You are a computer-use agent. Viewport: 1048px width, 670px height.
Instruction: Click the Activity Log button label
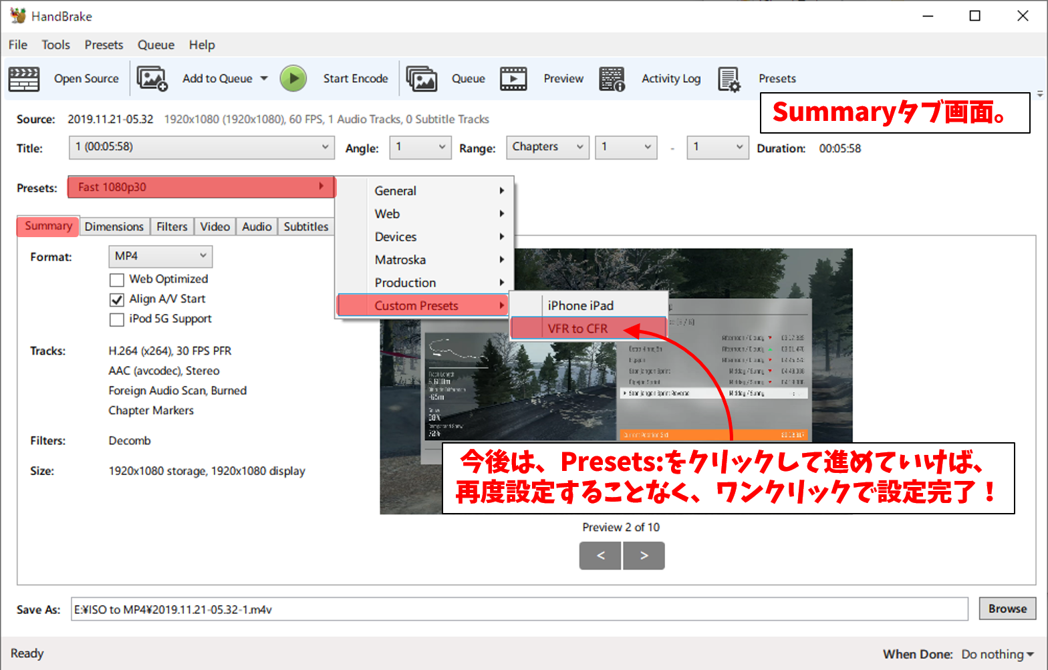[x=671, y=79]
